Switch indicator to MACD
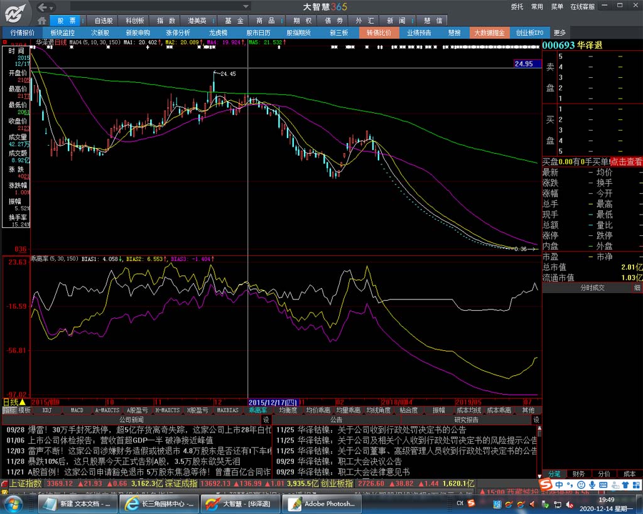This screenshot has height=514, width=643. (77, 410)
